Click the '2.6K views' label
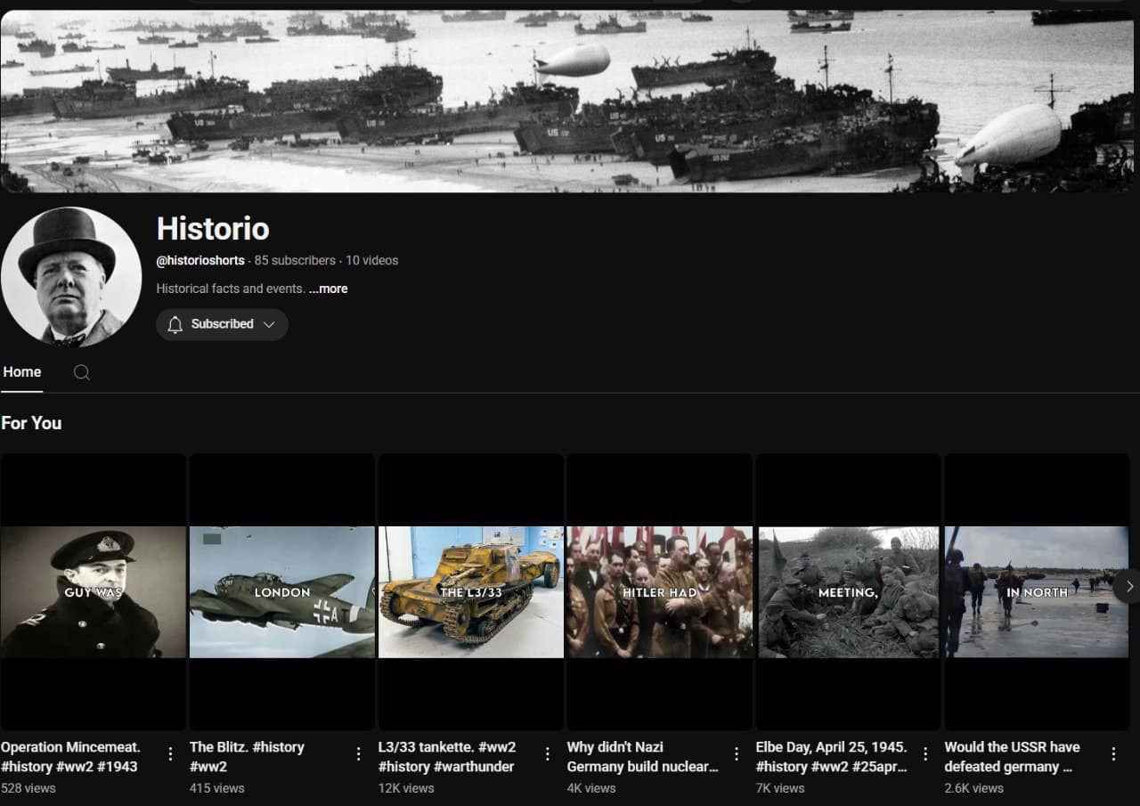The width and height of the screenshot is (1140, 806). pos(974,788)
